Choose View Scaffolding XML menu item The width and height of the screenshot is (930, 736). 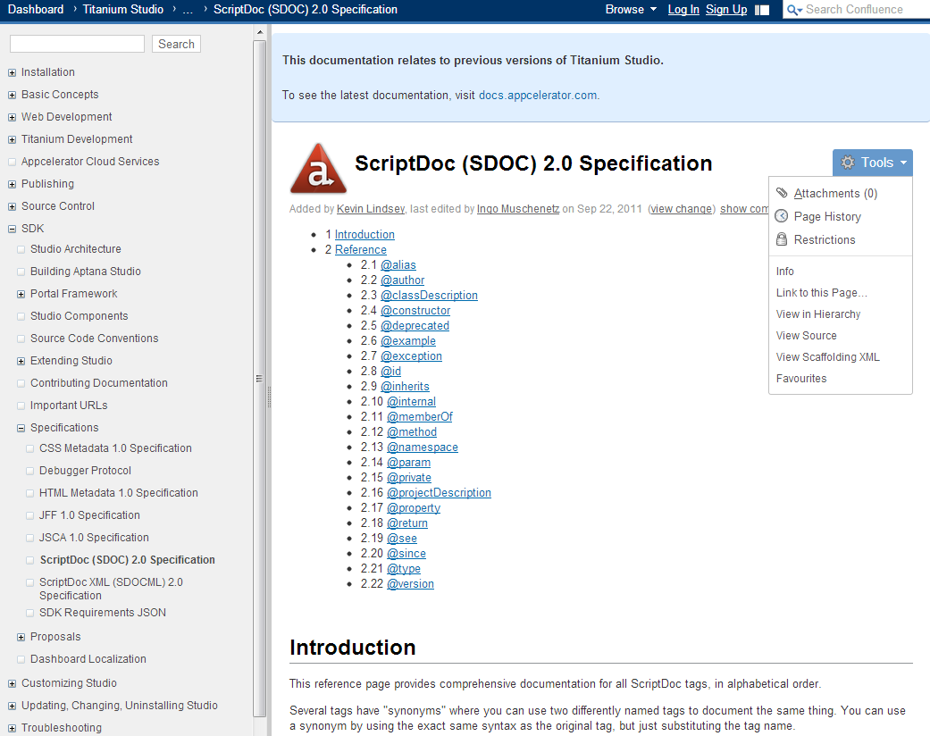pos(827,356)
